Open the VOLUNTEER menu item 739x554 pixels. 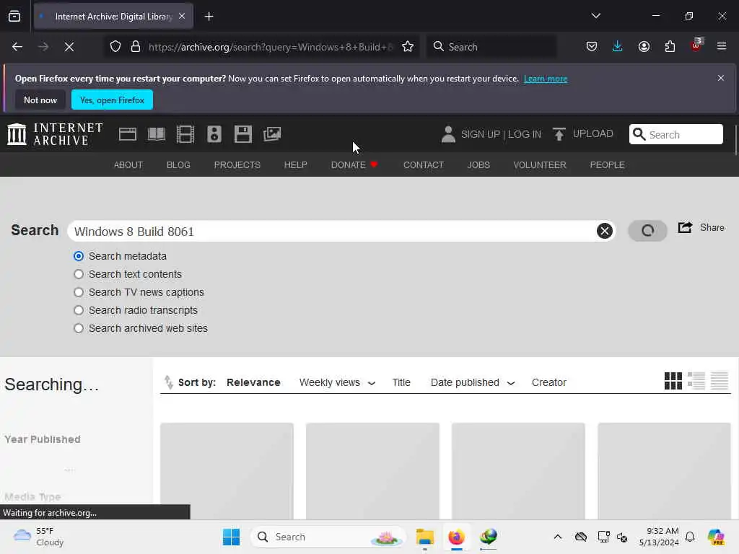point(540,165)
